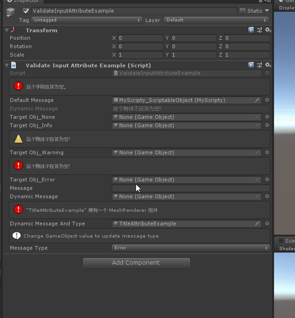The width and height of the screenshot is (295, 318).
Task: Click the Add Component button
Action: point(136,263)
